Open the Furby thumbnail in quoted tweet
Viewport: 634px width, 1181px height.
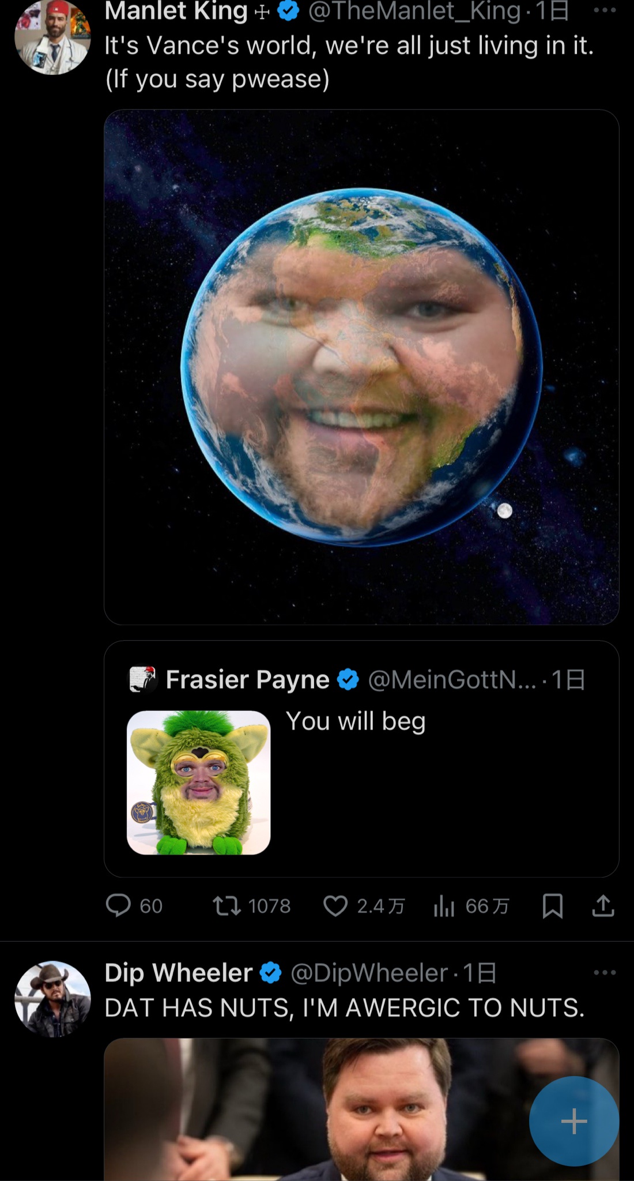pos(198,783)
